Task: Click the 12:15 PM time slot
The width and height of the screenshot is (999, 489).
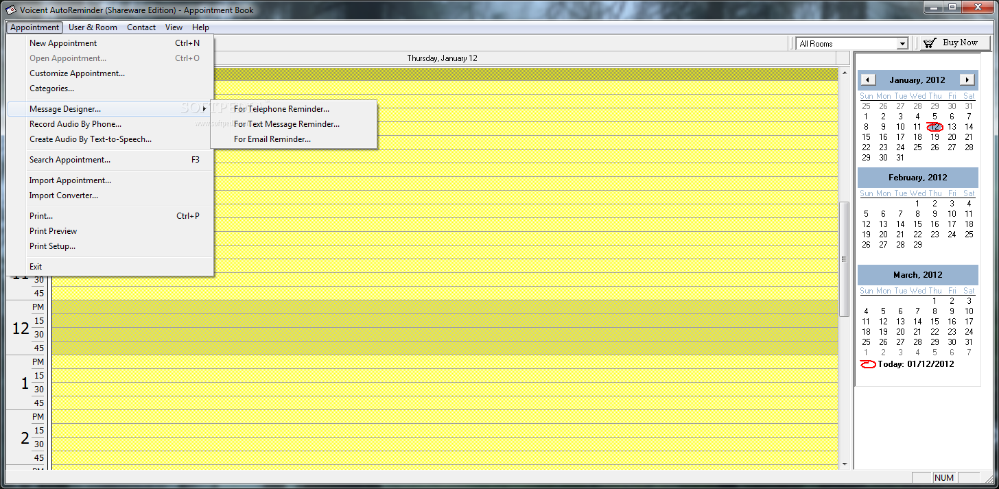Action: (x=445, y=321)
